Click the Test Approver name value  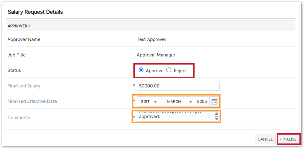click(x=152, y=39)
